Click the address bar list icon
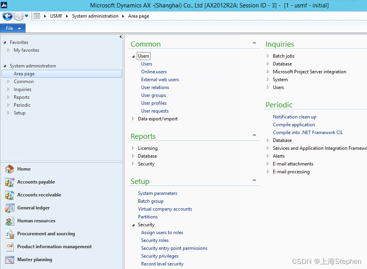This screenshot has height=269, width=367. click(x=37, y=16)
